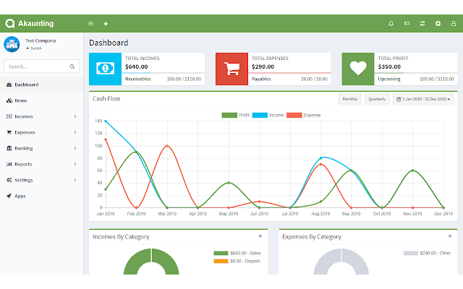This screenshot has width=463, height=289.
Task: Open Expenses in the sidebar
Action: click(41, 132)
